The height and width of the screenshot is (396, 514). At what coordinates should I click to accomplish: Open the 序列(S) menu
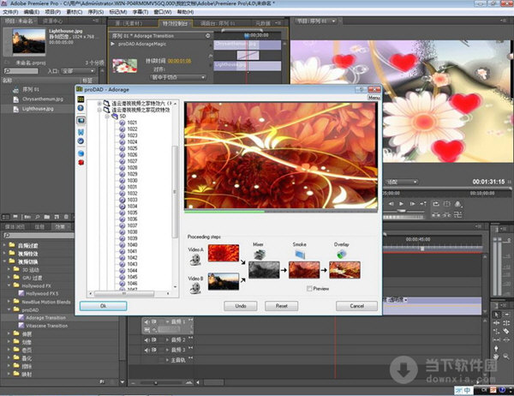[96, 12]
